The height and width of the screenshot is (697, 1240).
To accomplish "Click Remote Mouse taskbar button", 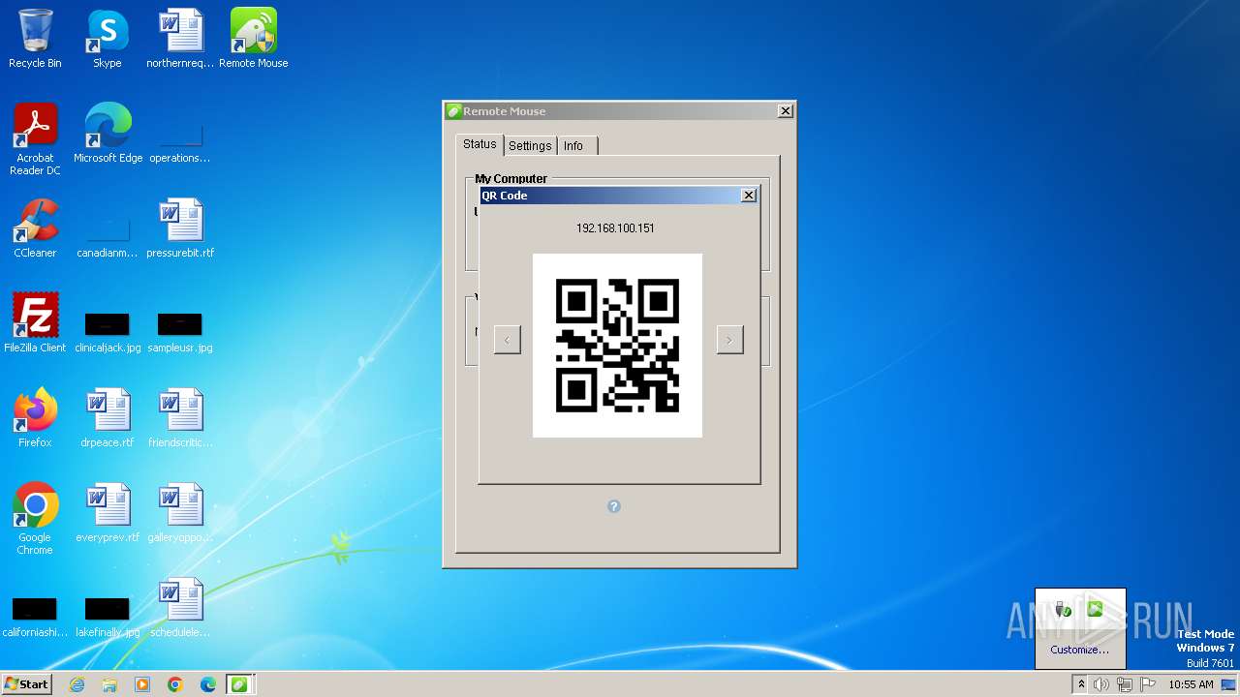I will (240, 684).
